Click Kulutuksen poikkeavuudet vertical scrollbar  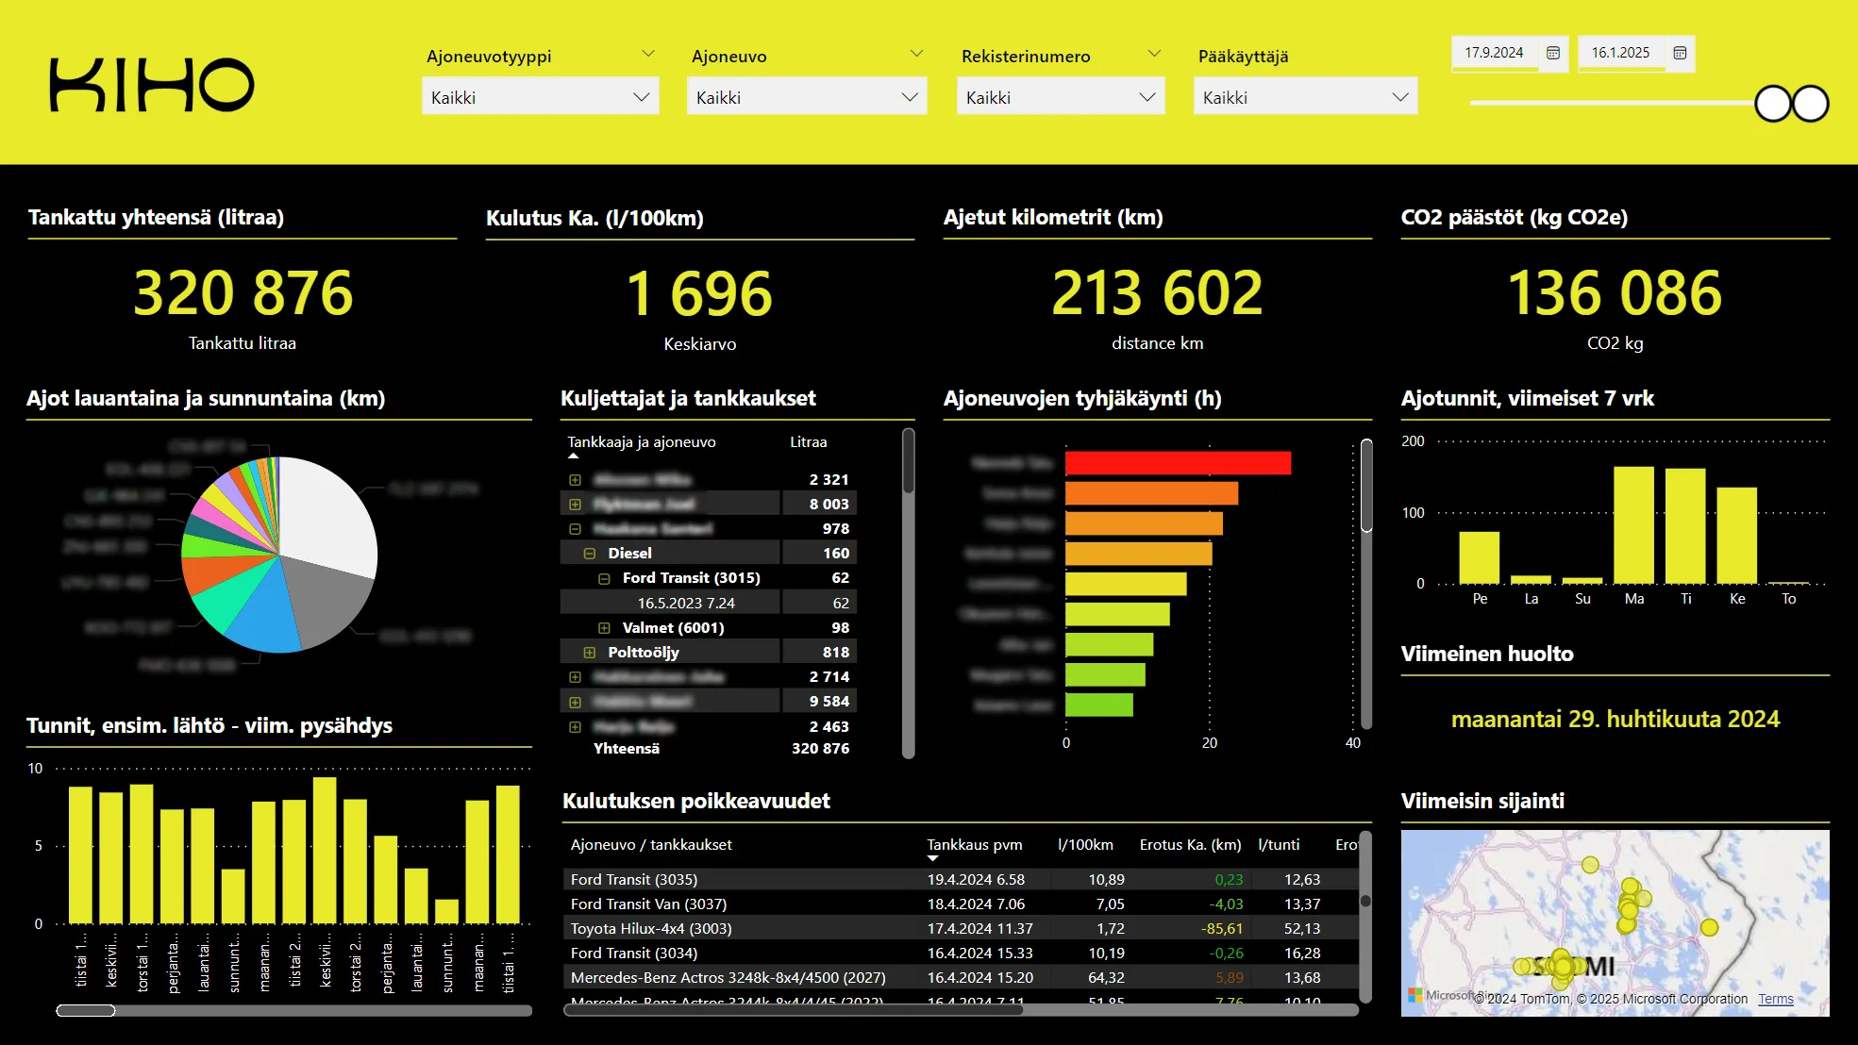(x=1365, y=915)
